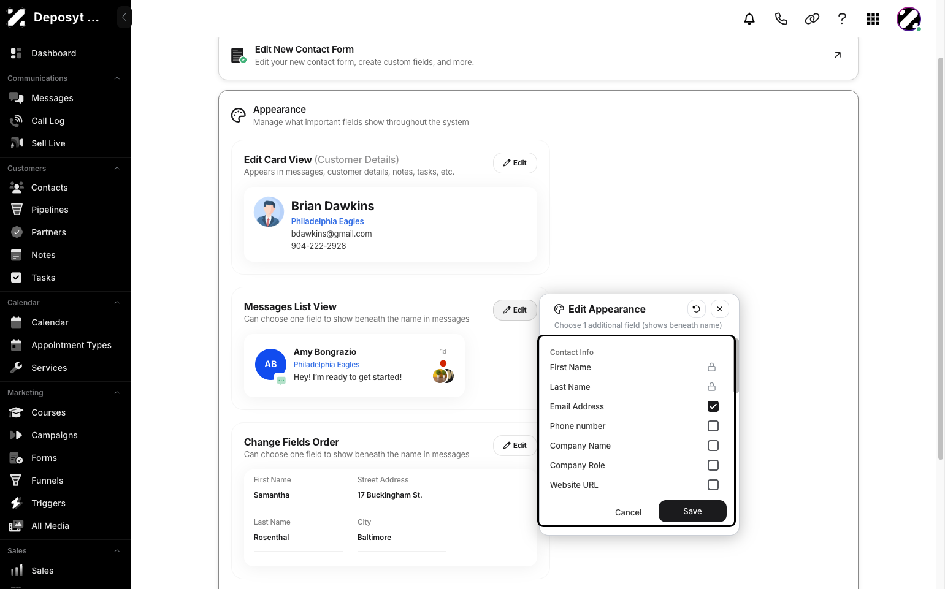Check the Company Name checkbox
Image resolution: width=945 pixels, height=589 pixels.
click(713, 446)
